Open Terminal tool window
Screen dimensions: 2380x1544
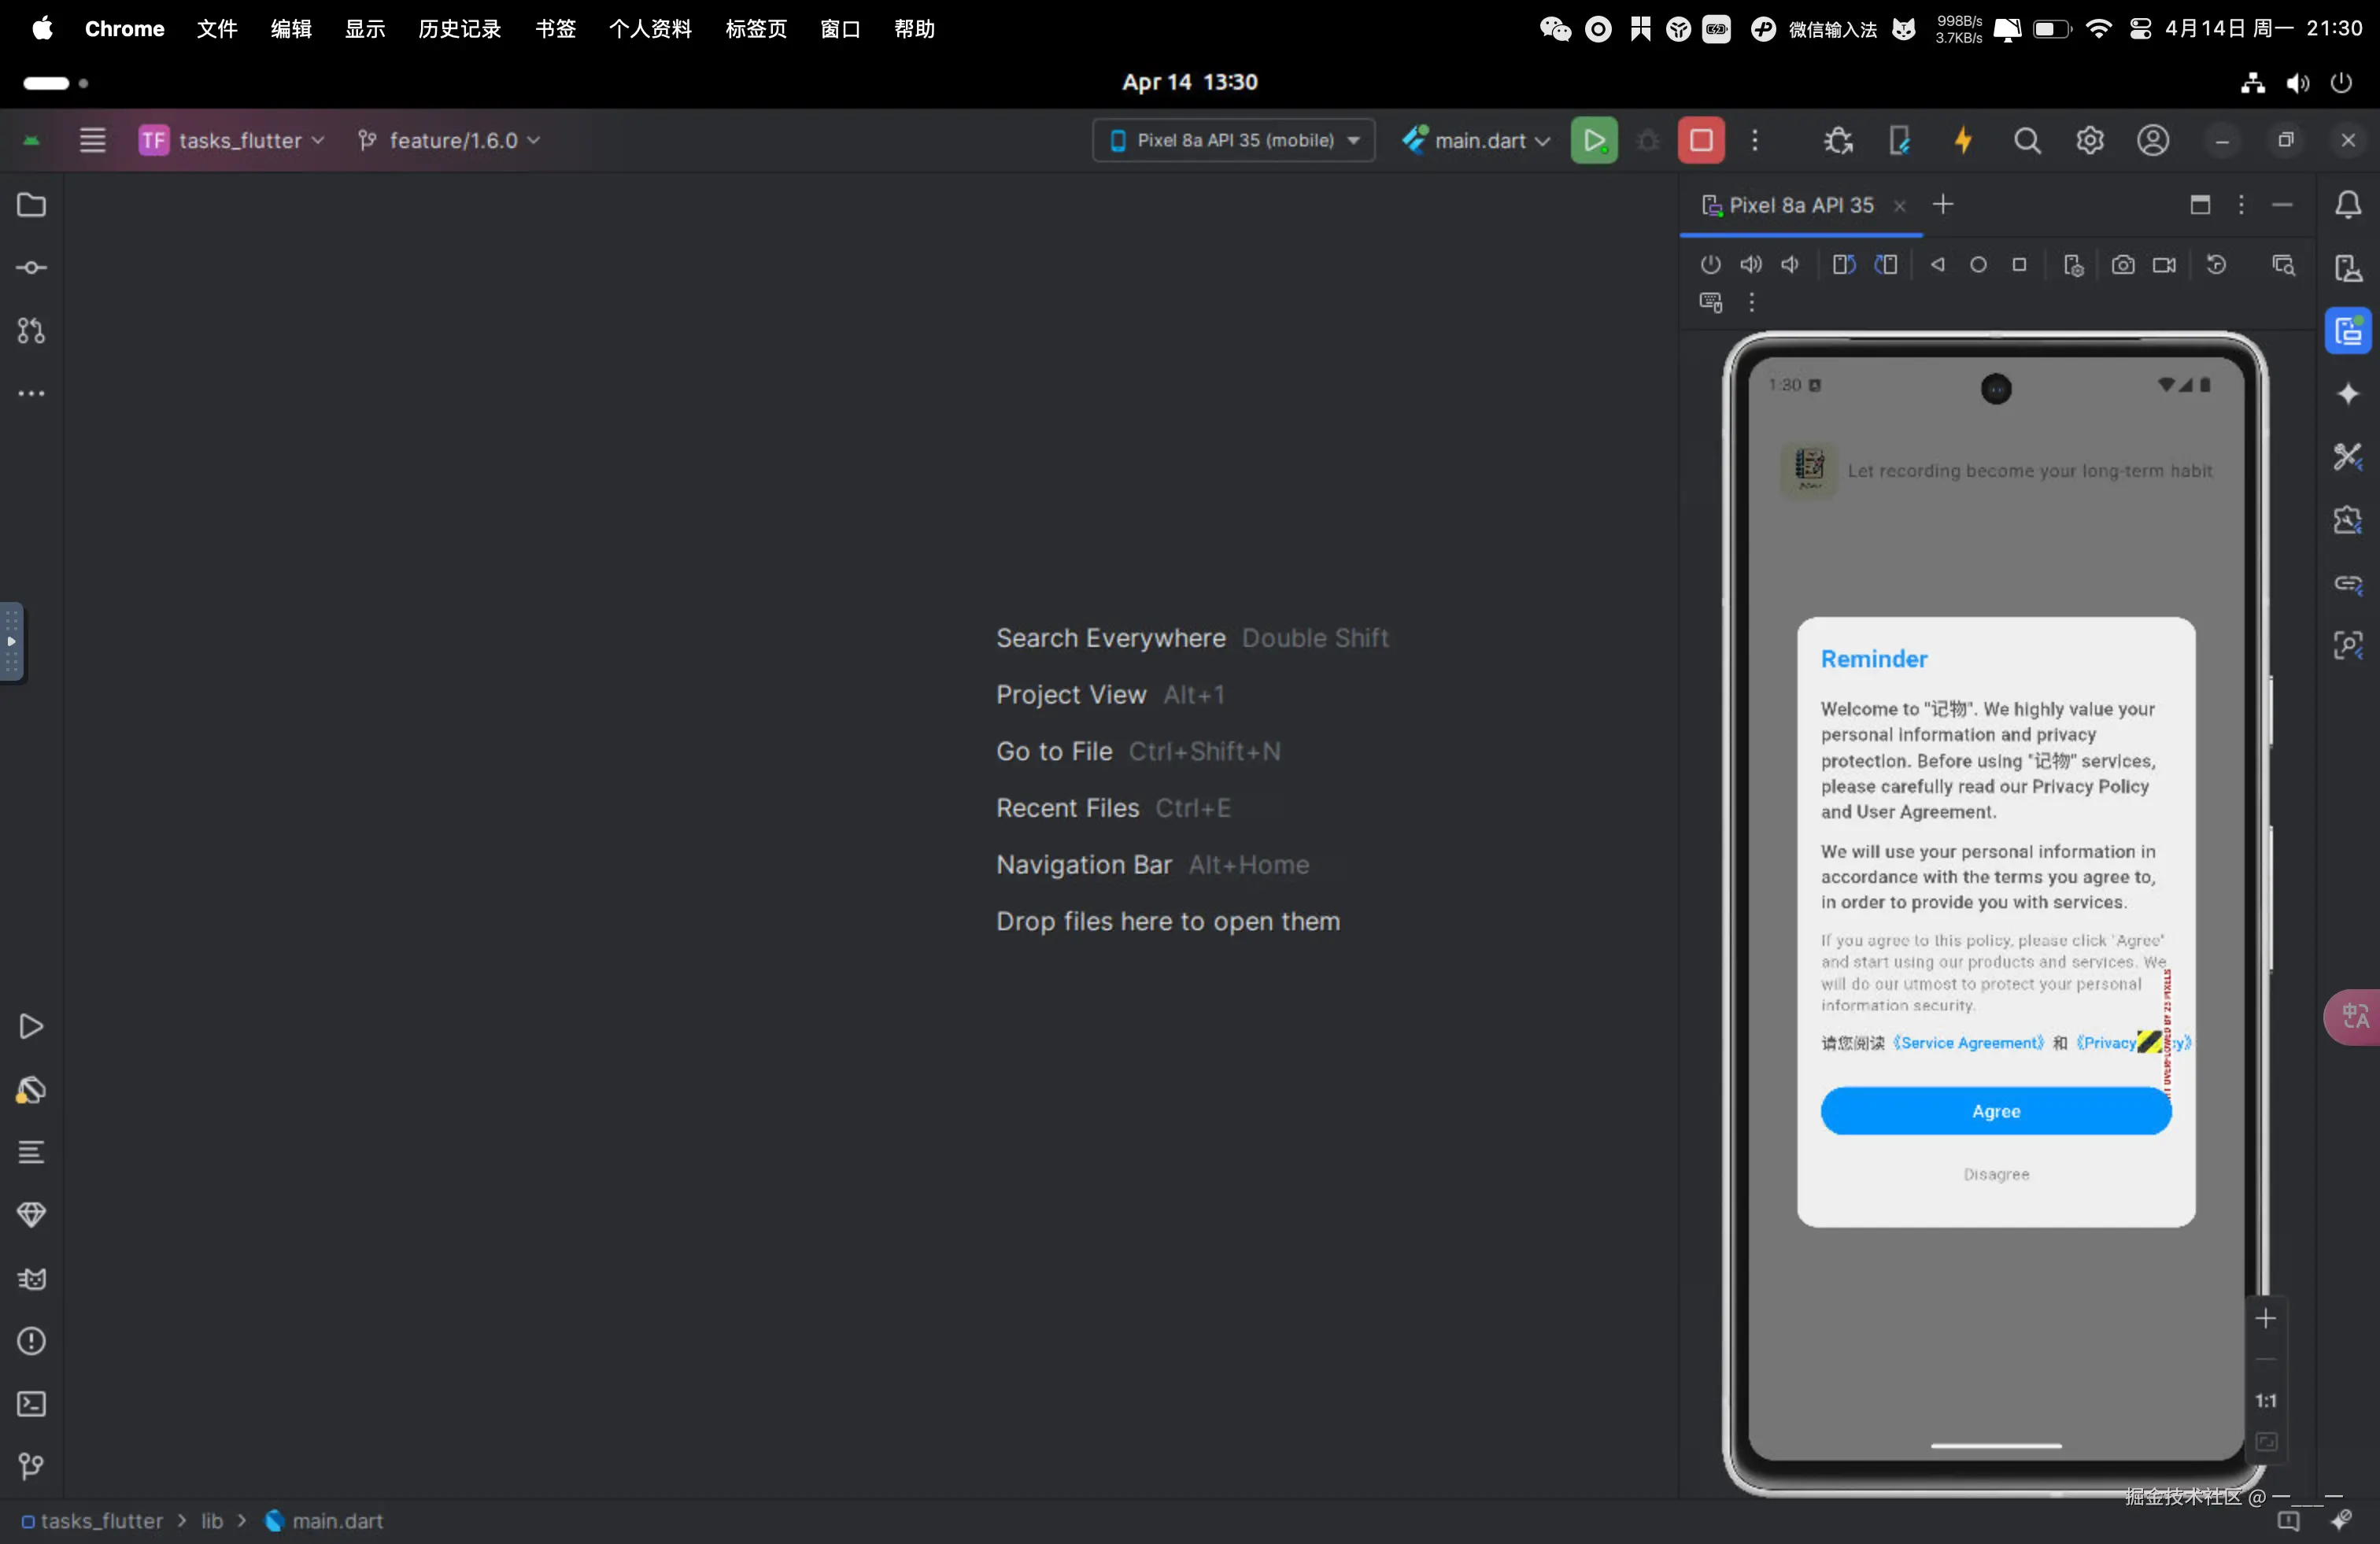(31, 1404)
